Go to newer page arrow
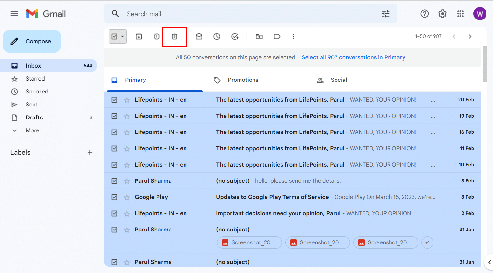The image size is (493, 273). tap(454, 36)
